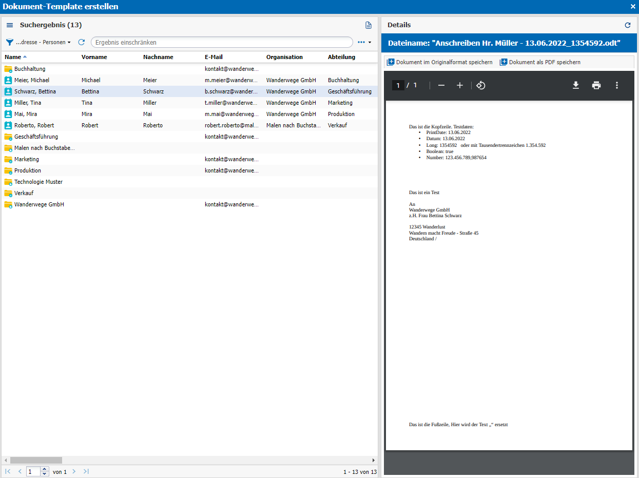This screenshot has height=478, width=639.
Task: Select the Meier, Michael person row
Action: tap(189, 80)
